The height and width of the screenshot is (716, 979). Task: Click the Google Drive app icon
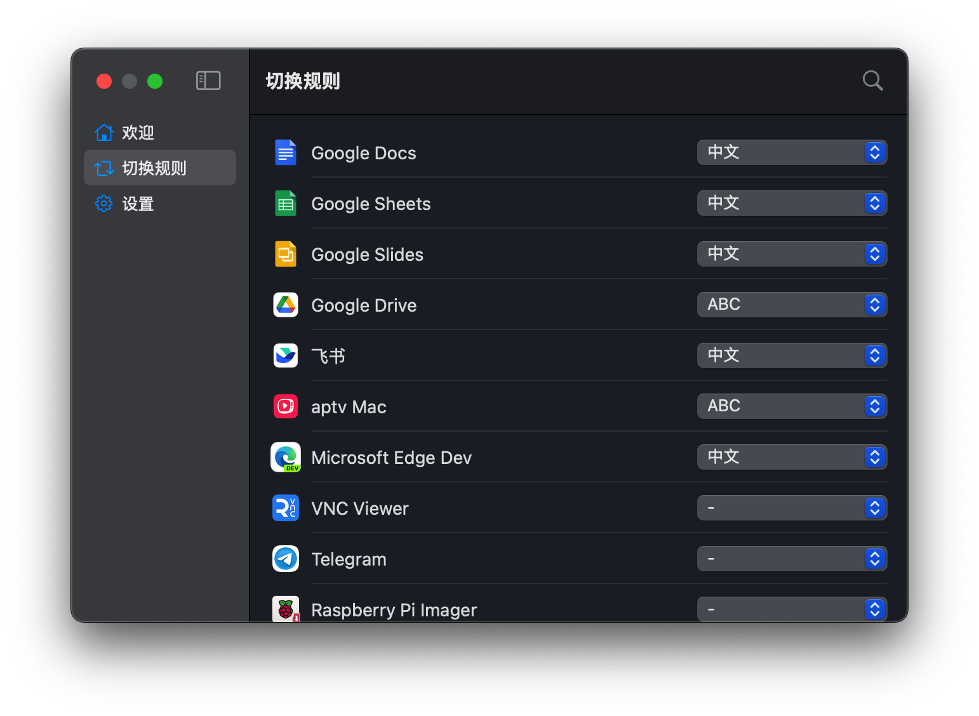tap(286, 305)
